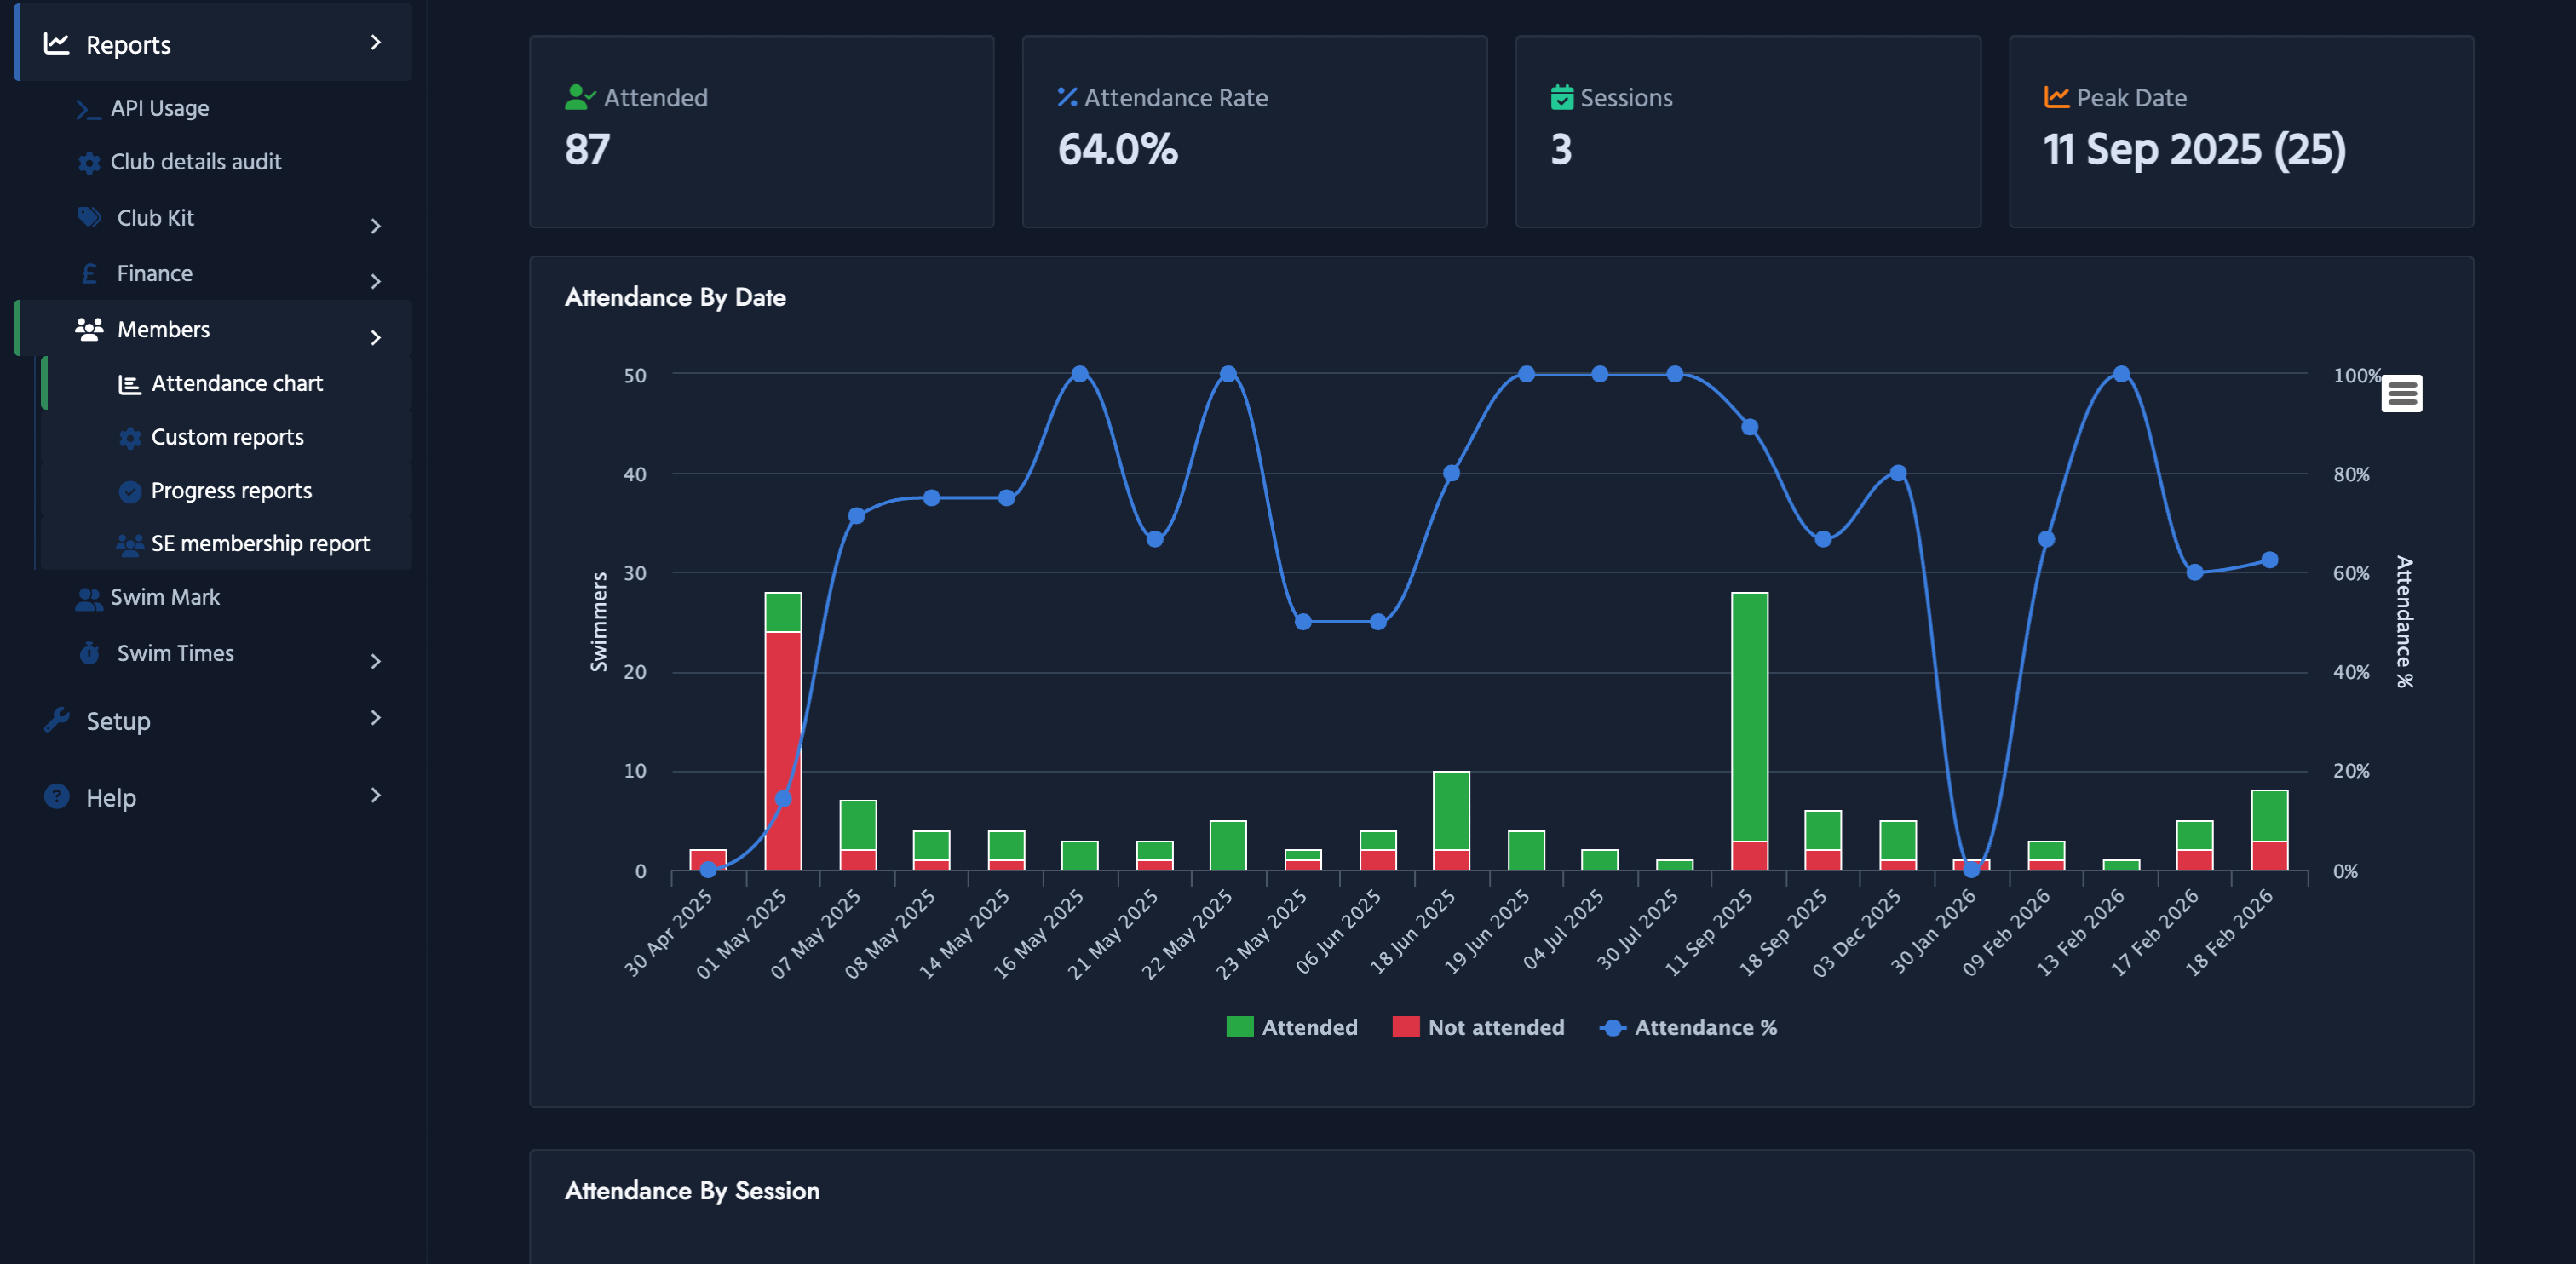
Task: Open the Custom reports page
Action: (x=227, y=437)
